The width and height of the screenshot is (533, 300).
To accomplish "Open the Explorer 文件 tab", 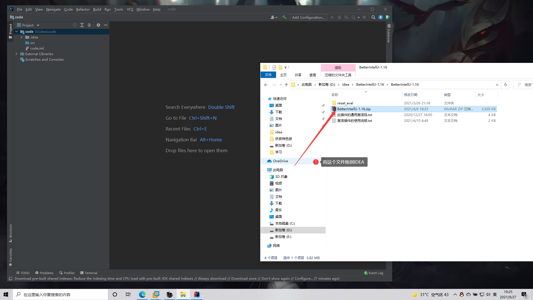I will pyautogui.click(x=268, y=75).
